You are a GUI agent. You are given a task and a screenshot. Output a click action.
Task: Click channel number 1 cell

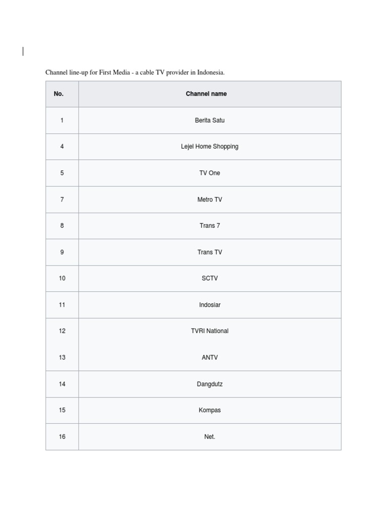coord(62,120)
